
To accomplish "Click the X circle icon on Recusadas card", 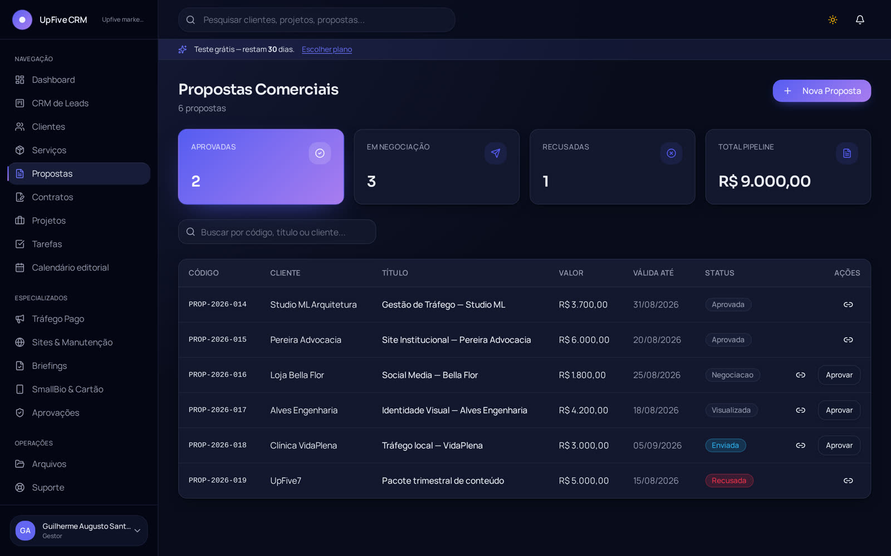I will (671, 153).
